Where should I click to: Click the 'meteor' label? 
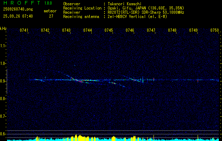point(50,11)
